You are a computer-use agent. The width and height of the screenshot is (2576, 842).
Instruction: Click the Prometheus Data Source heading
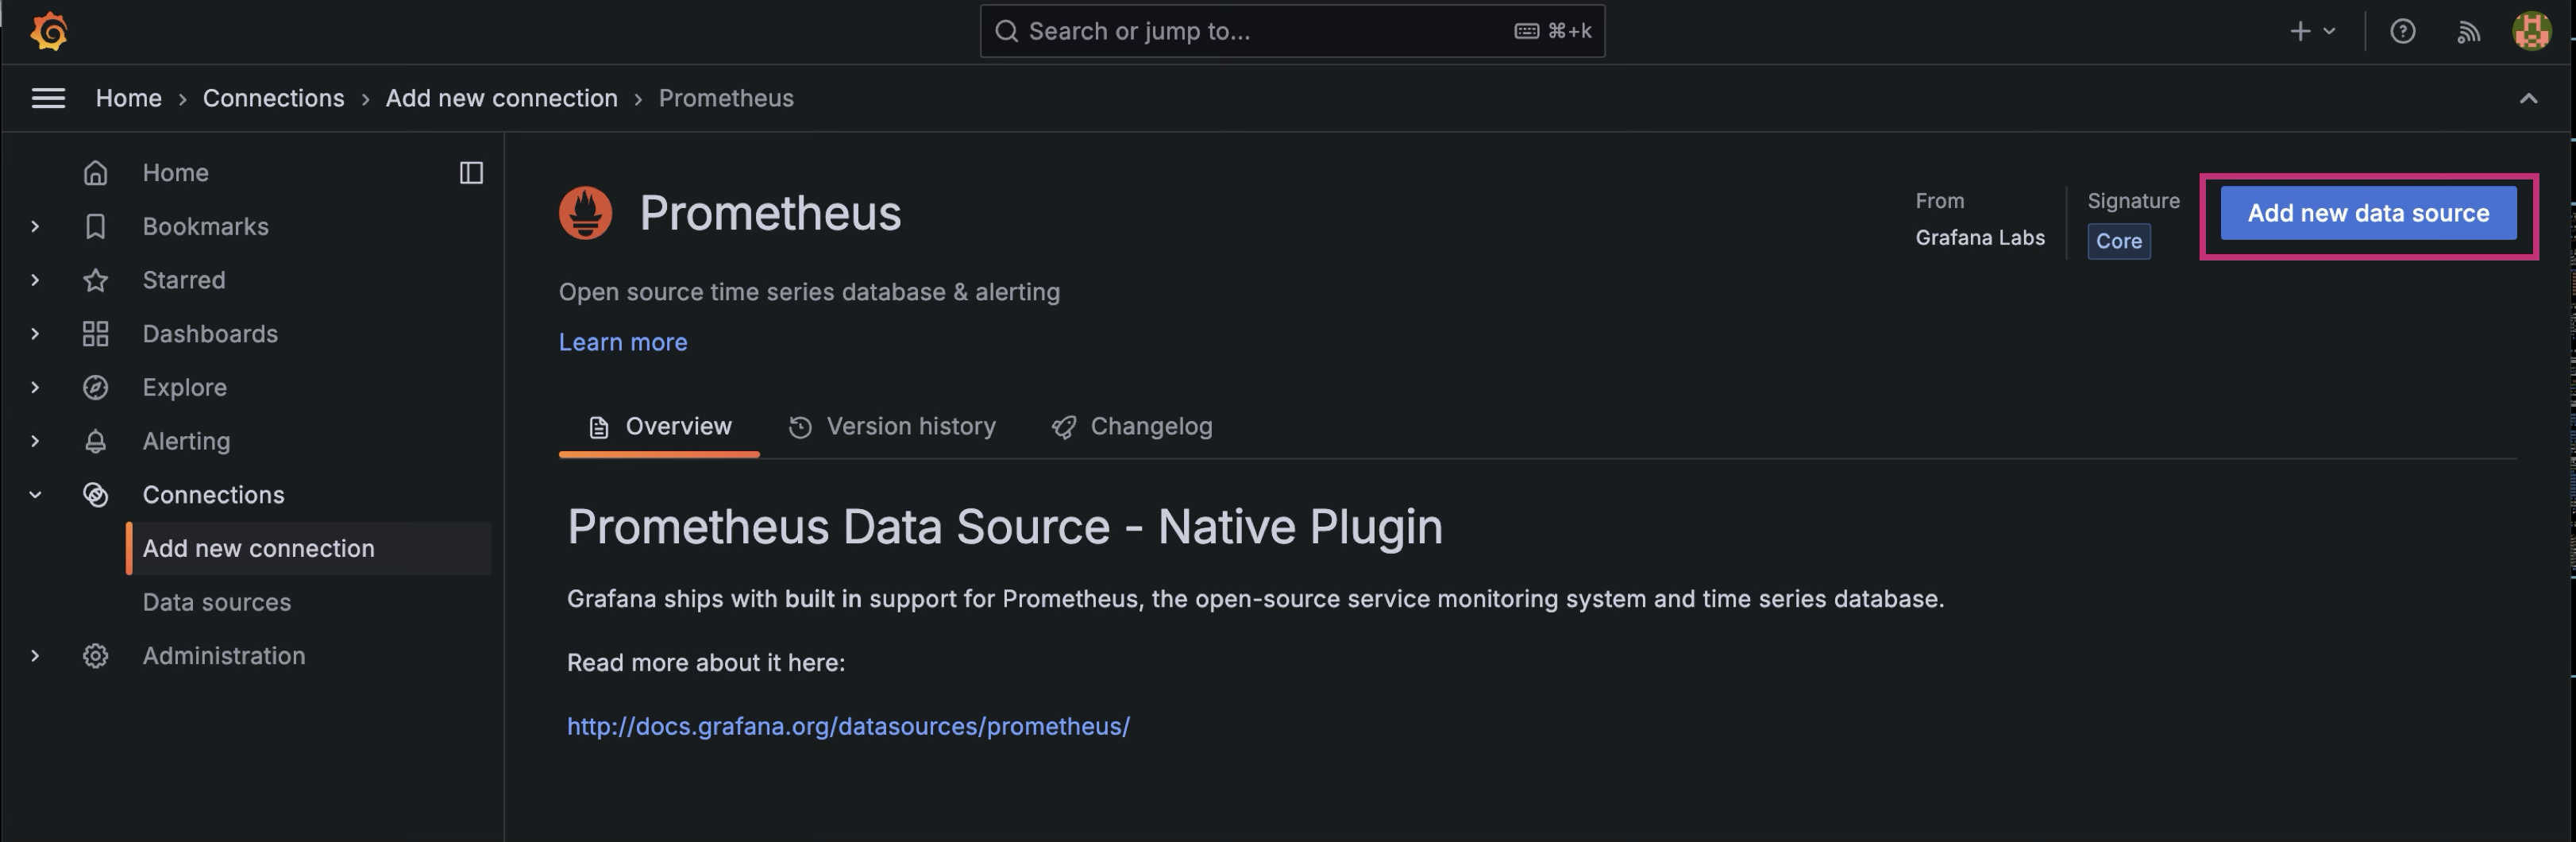(1004, 527)
